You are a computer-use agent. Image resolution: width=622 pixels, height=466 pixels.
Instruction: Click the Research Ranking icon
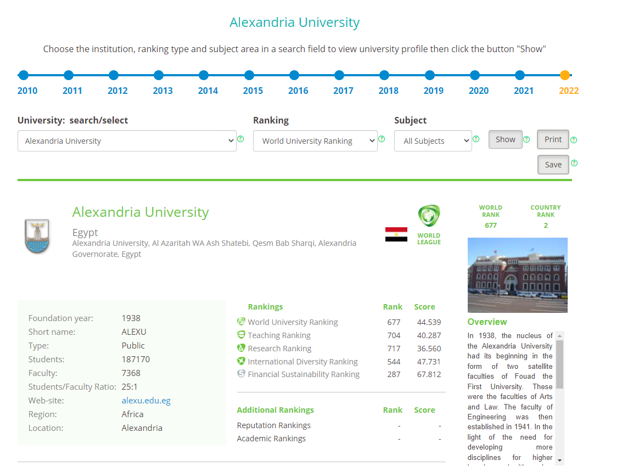241,348
